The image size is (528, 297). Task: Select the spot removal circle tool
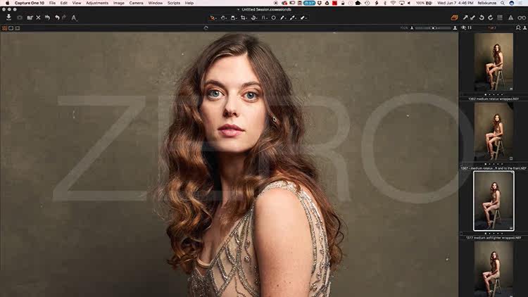[x=273, y=18]
